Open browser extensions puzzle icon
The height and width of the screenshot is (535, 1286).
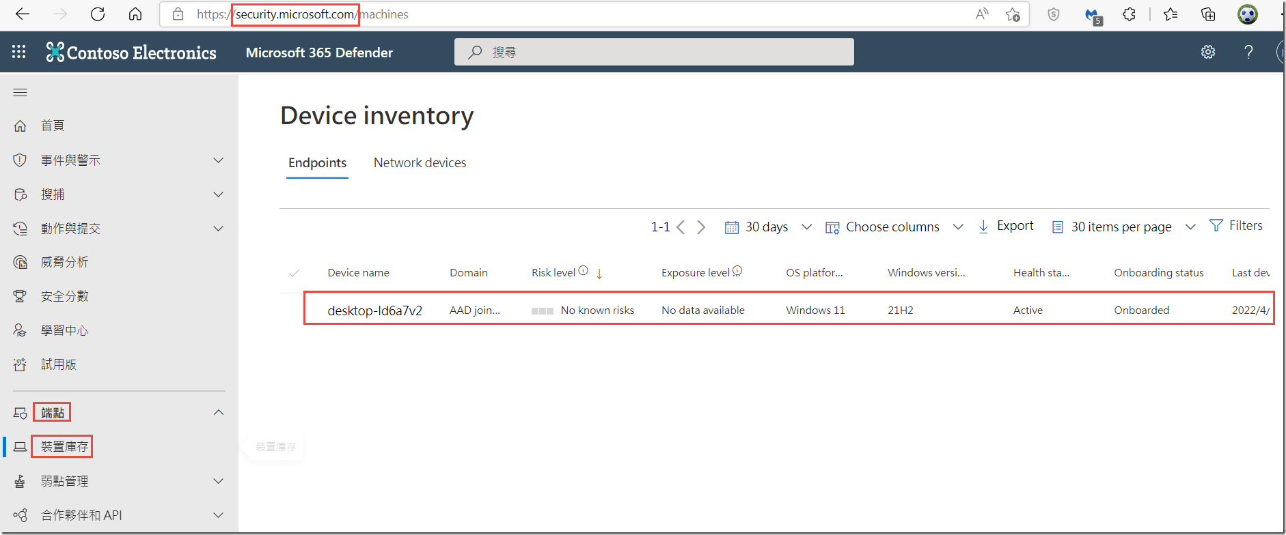coord(1129,14)
